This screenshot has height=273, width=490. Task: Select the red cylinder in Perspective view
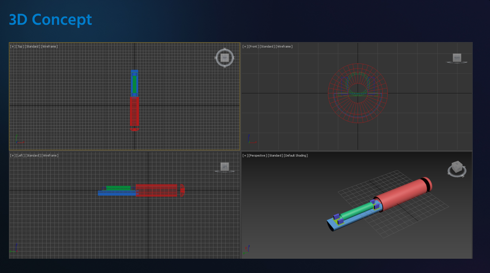coord(402,194)
